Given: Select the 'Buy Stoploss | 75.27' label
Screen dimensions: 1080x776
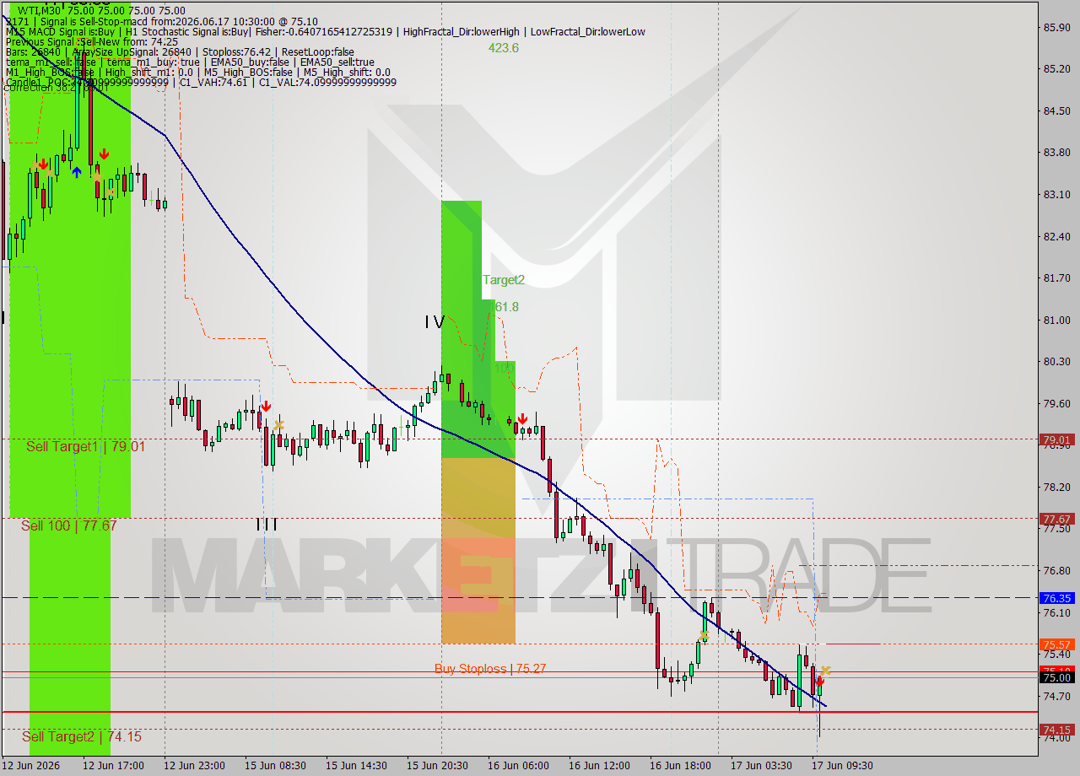Looking at the screenshot, I should (490, 668).
